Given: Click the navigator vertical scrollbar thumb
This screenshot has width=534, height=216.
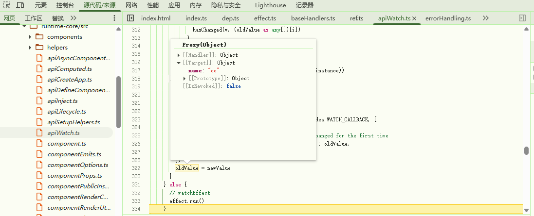Looking at the screenshot, I should coord(118,102).
